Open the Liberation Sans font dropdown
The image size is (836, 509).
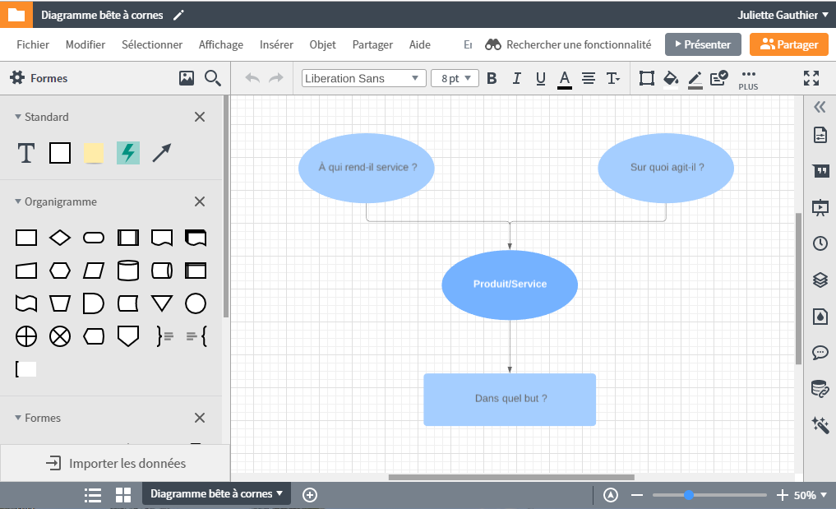coord(363,79)
